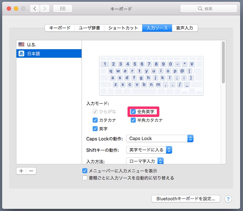Image resolution: width=243 pixels, height=211 pixels.
Task: Click the forward navigation arrow
Action: [45, 9]
